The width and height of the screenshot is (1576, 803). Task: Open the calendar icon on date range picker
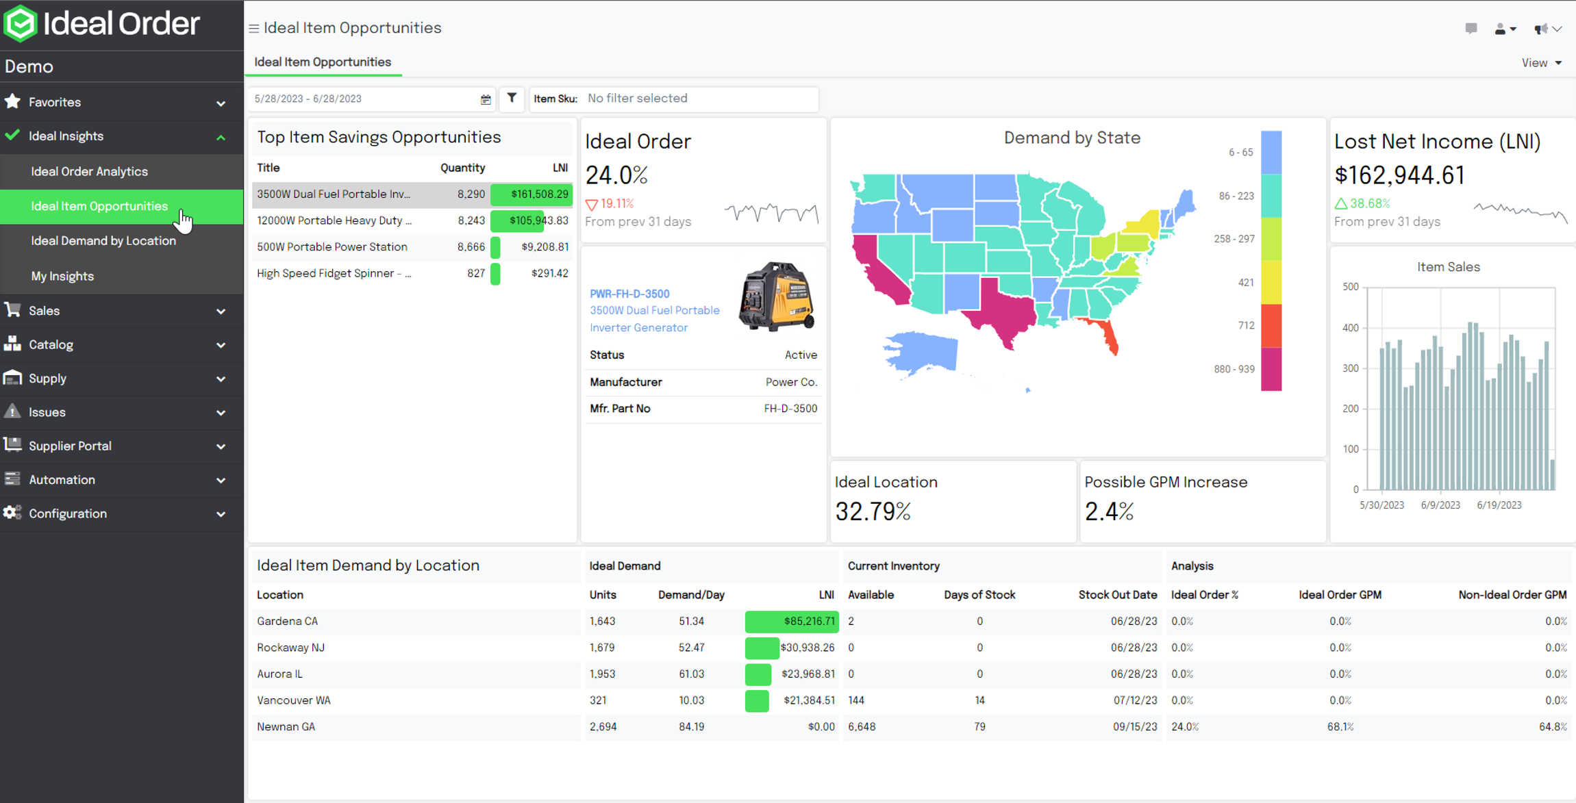(486, 99)
